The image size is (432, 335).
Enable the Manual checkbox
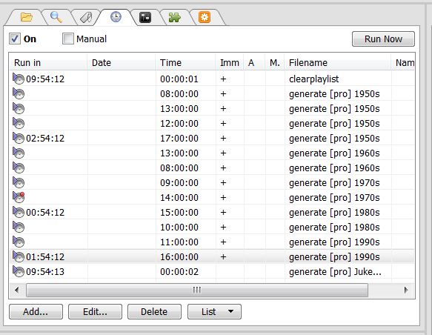(x=67, y=39)
